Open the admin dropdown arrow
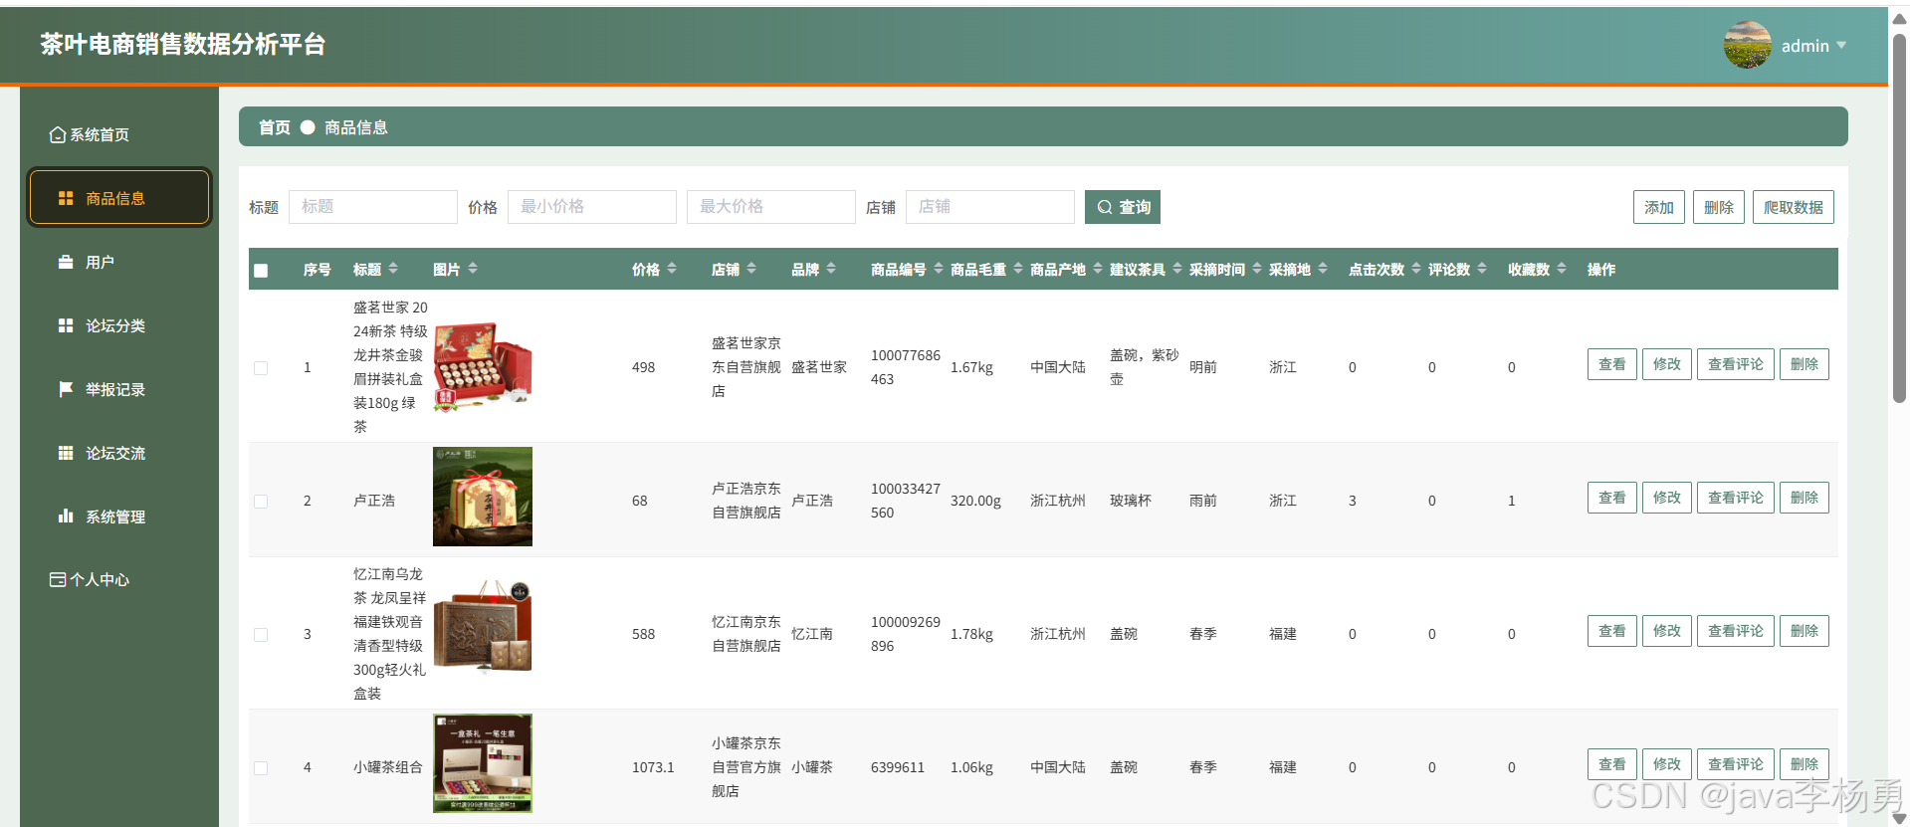 click(x=1841, y=45)
